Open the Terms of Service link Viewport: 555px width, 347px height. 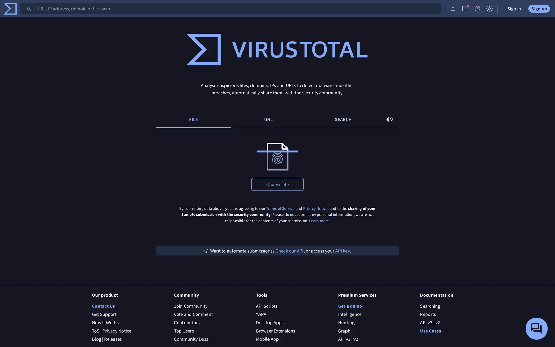click(x=280, y=209)
